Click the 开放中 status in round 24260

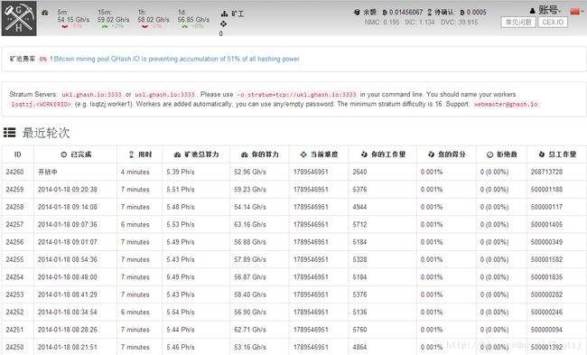click(48, 172)
